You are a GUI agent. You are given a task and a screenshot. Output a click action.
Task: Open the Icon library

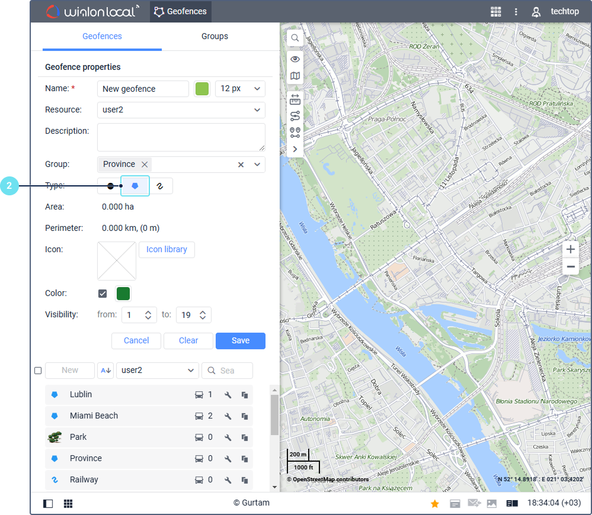pyautogui.click(x=167, y=250)
